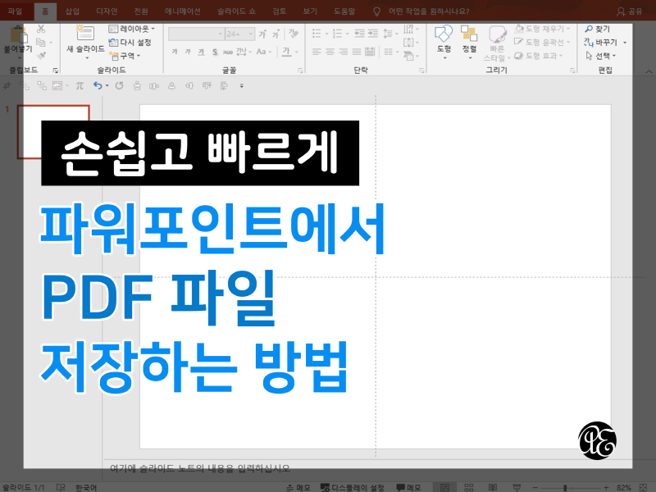Open the 도형 채우기 shape fill dropdown

click(542, 29)
